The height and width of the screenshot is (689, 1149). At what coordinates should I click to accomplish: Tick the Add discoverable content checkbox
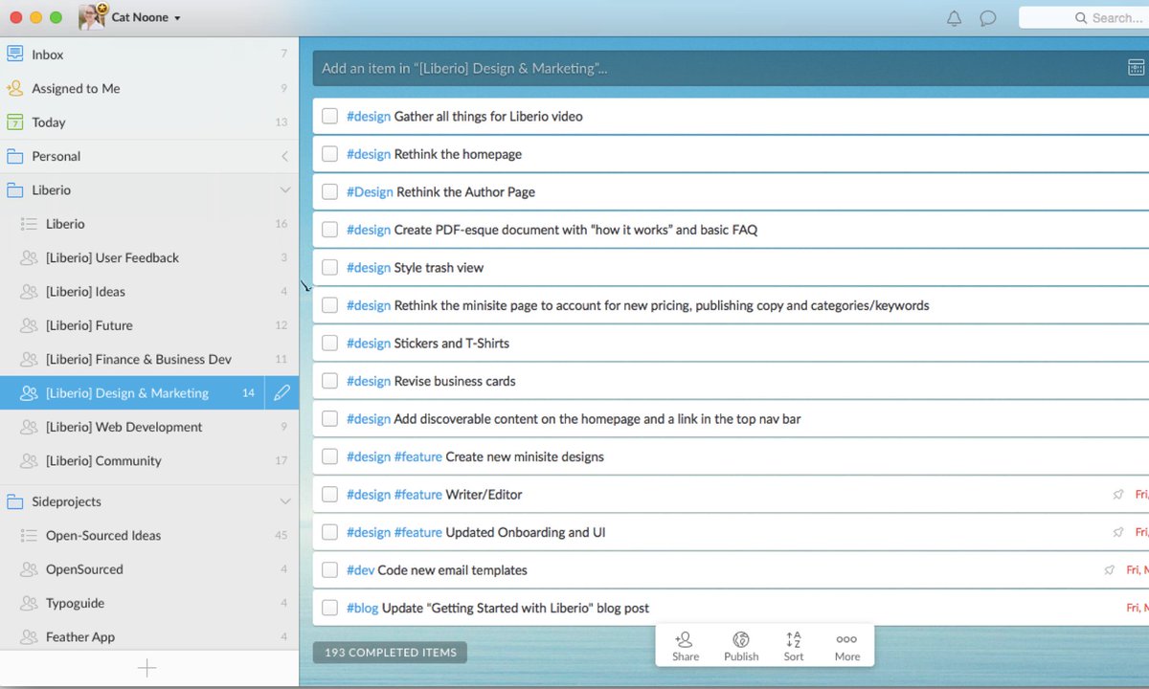tap(329, 418)
